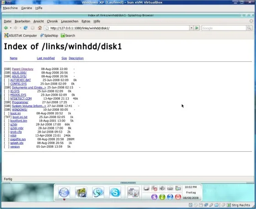Open the browser Hilfe menu
Viewport: 256px width, 209px height.
96,21
